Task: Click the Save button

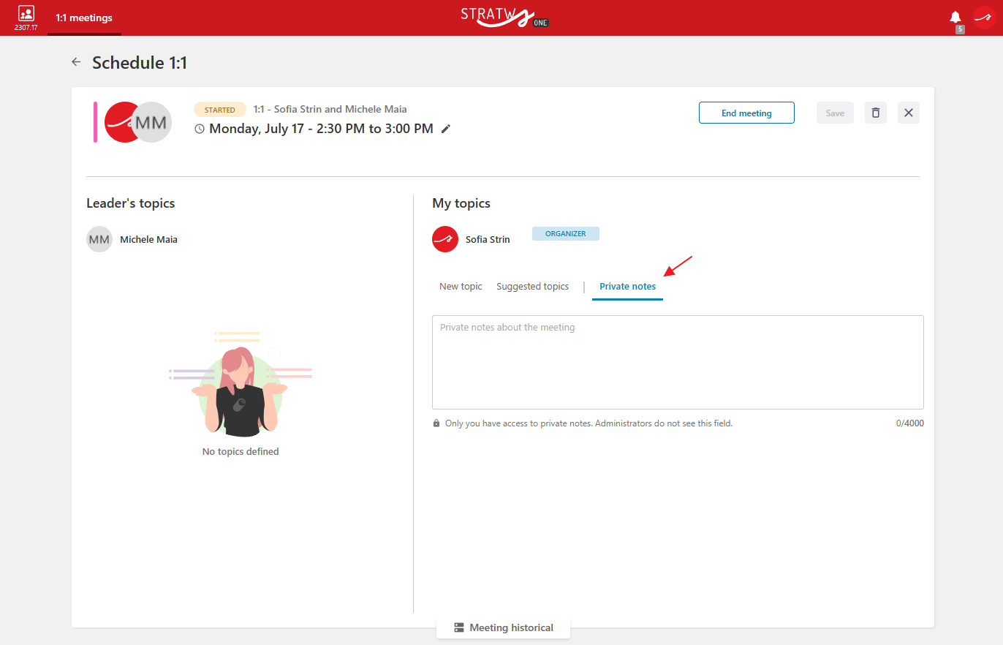Action: pos(835,113)
